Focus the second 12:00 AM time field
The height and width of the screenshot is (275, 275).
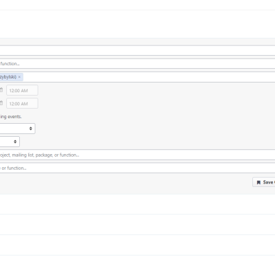click(x=22, y=103)
